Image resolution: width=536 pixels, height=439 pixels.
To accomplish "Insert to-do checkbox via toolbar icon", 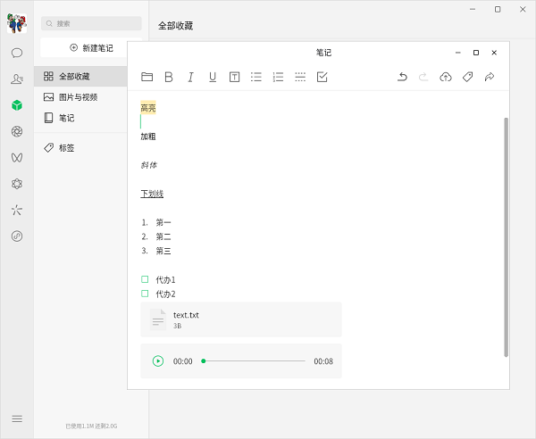I will click(x=322, y=77).
